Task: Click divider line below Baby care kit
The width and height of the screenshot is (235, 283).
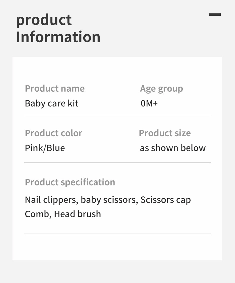Action: (117, 115)
